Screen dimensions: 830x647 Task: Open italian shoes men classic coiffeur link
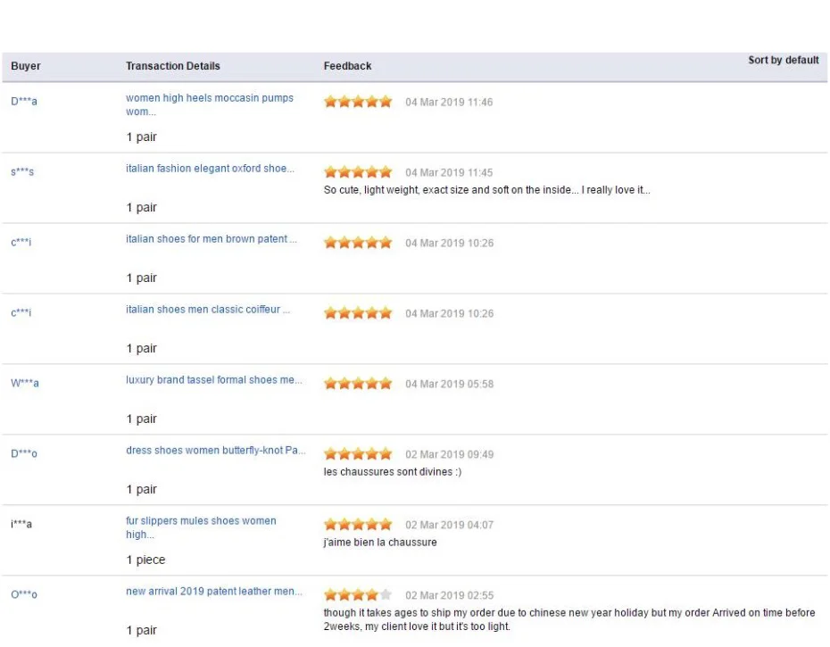click(207, 309)
